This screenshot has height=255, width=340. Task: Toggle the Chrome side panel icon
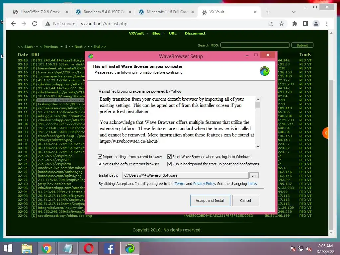pyautogui.click(x=305, y=24)
